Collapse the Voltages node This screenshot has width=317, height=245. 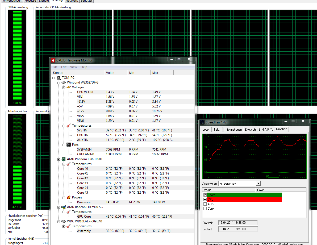(64, 88)
